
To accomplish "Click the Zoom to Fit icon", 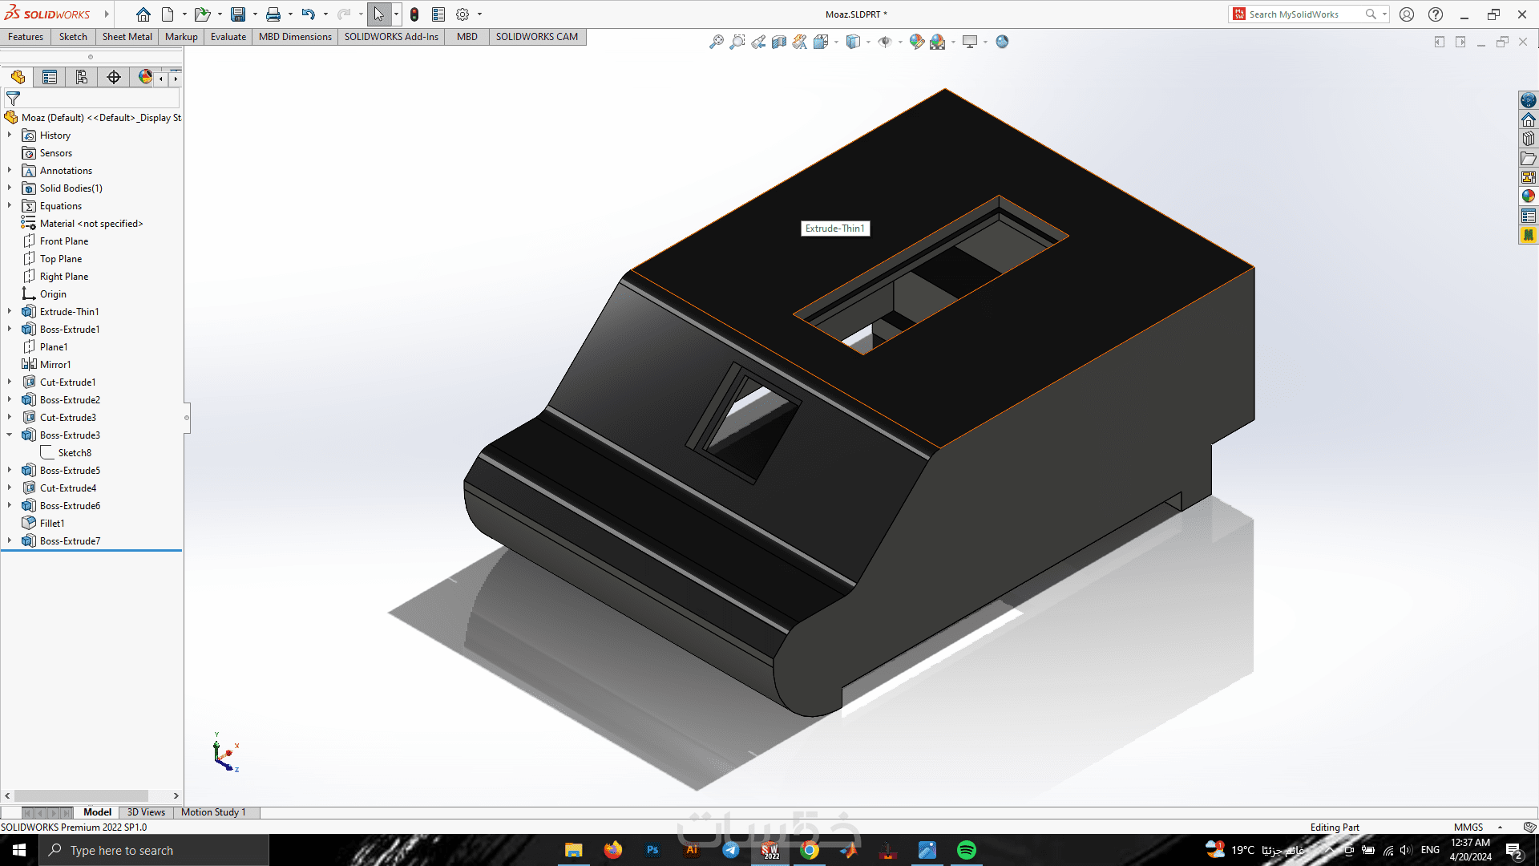I will [717, 42].
